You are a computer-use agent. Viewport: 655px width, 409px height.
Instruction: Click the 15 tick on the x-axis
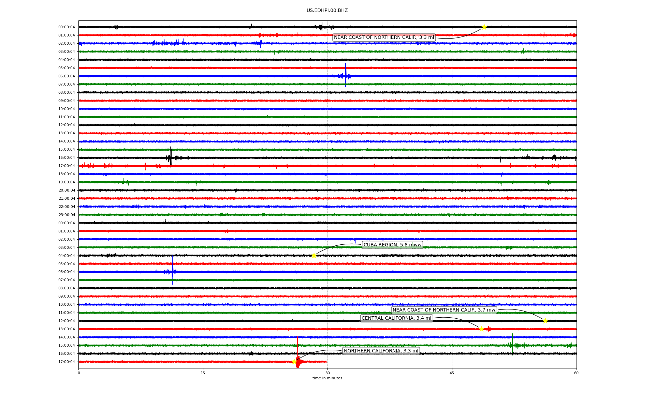coord(203,373)
